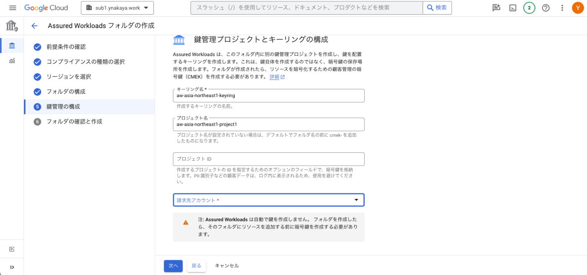The image size is (587, 275).
Task: Open the sub1.ynakaya.work project selector
Action: pyautogui.click(x=117, y=8)
